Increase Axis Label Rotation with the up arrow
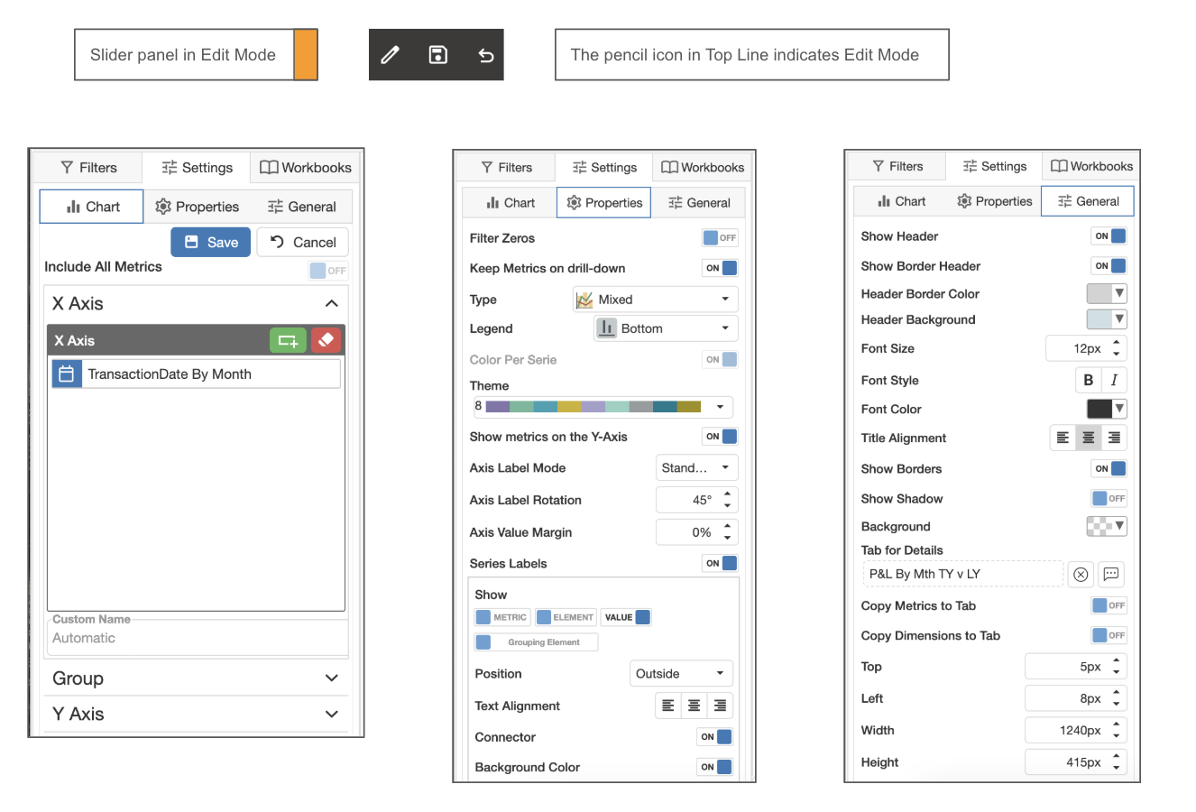Screen dimensions: 1196x812 727,494
